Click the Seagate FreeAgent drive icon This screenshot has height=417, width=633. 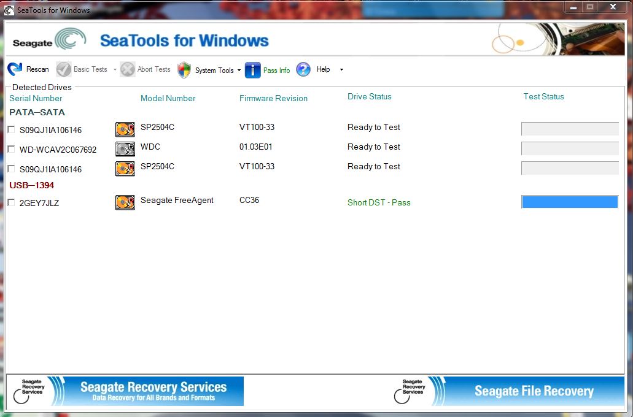point(125,202)
